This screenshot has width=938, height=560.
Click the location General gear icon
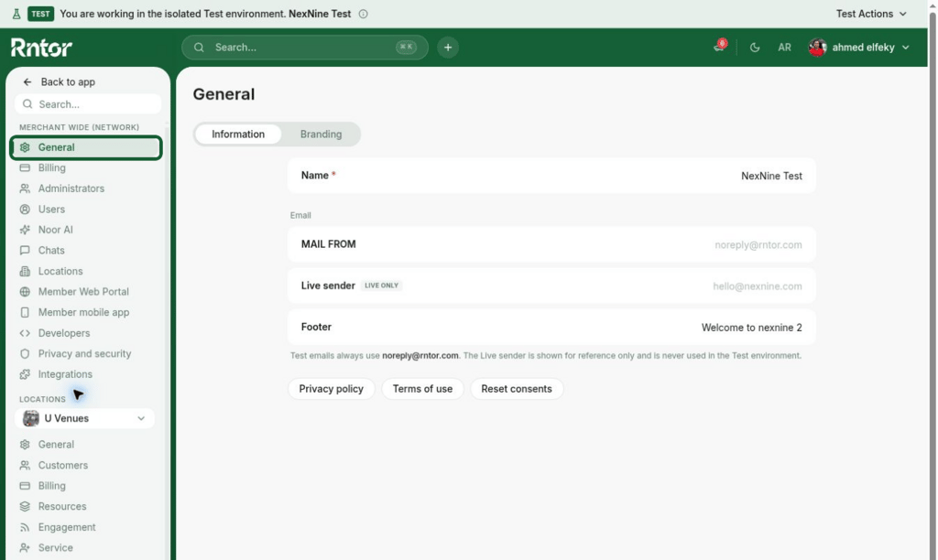pos(25,445)
